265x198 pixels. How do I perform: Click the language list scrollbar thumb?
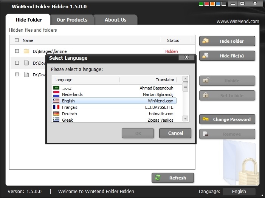pyautogui.click(x=185, y=87)
